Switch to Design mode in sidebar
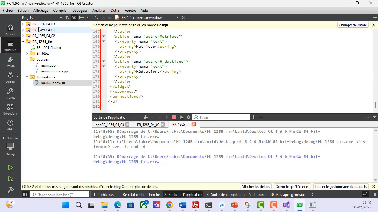The width and height of the screenshot is (378, 212). click(x=10, y=62)
